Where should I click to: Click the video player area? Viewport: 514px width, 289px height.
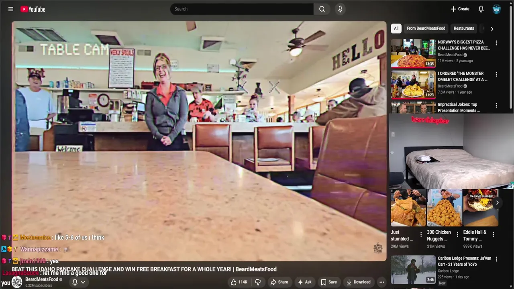[199, 141]
